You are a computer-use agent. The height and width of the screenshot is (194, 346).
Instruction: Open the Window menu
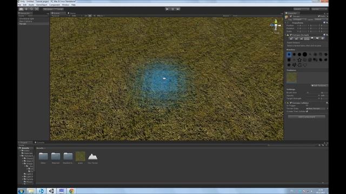click(65, 5)
